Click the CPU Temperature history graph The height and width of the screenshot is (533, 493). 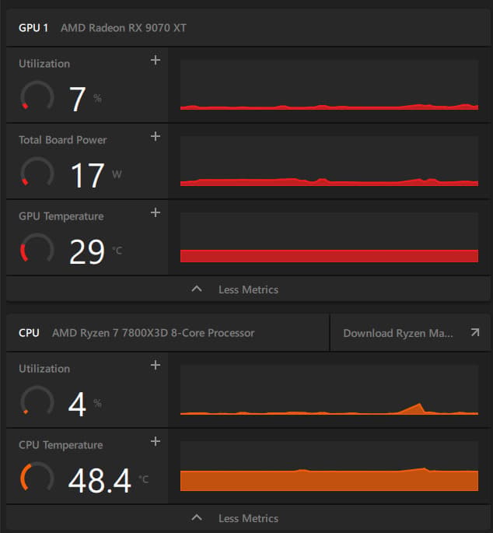[329, 466]
